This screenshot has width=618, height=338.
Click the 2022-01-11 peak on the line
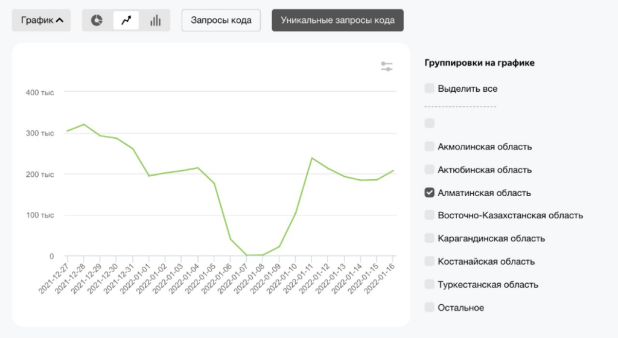312,158
